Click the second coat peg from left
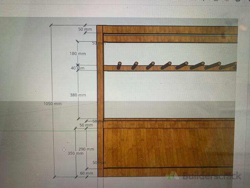The width and height of the screenshot is (250, 188). 135,66
